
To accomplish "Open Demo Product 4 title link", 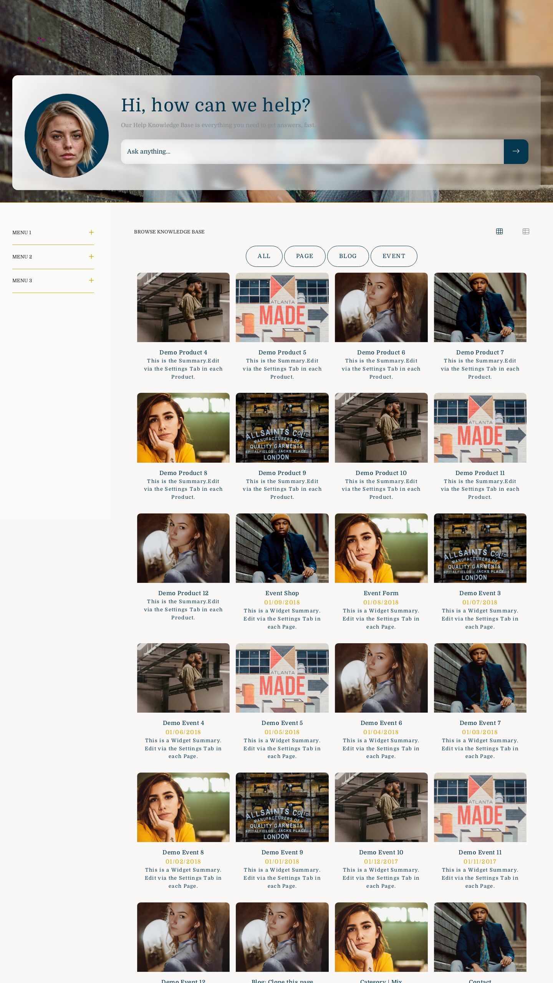I will (x=183, y=352).
